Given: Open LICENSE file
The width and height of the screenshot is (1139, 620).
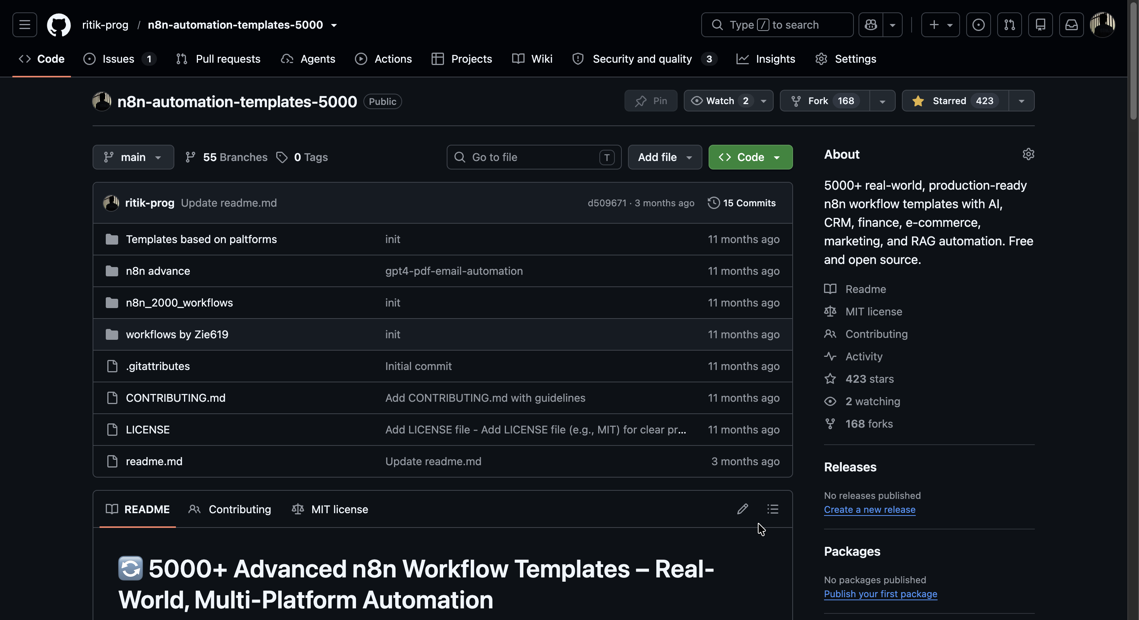Looking at the screenshot, I should coord(148,430).
